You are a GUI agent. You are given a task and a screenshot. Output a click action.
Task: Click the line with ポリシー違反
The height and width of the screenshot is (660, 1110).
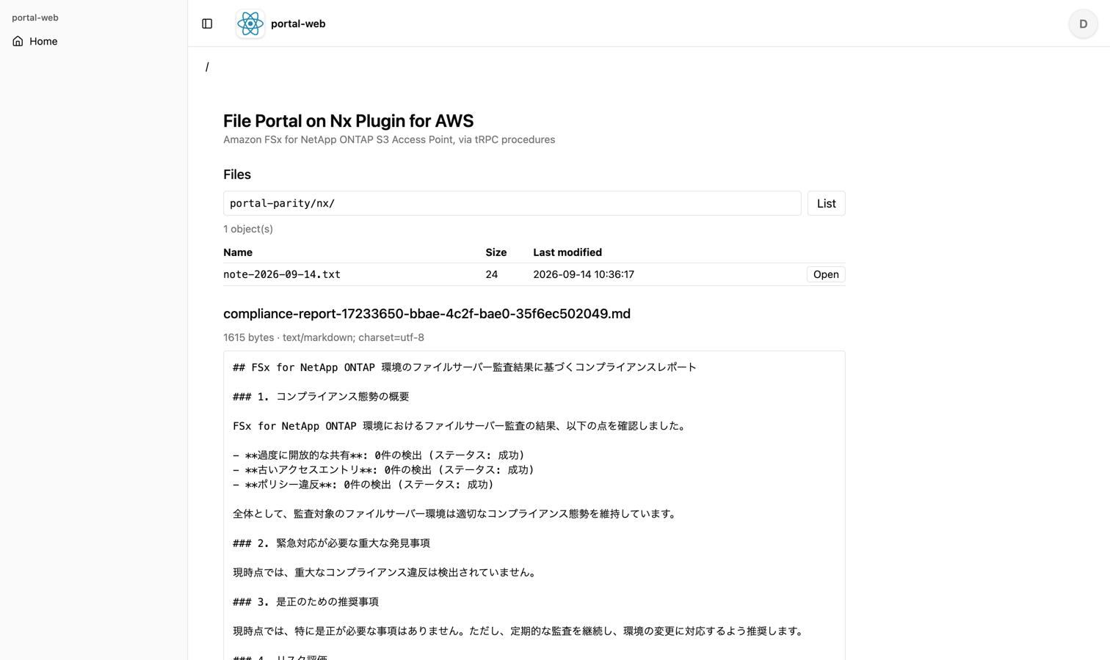click(363, 485)
